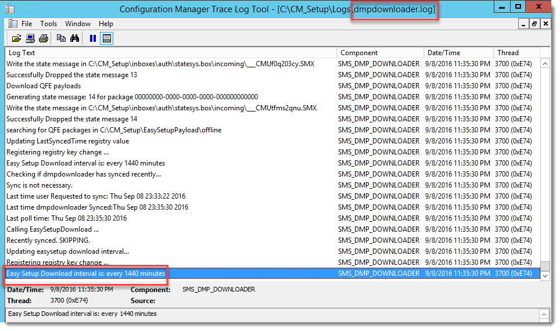Image resolution: width=560 pixels, height=331 pixels.
Task: Restore the inner log document window
Action: 534,24
